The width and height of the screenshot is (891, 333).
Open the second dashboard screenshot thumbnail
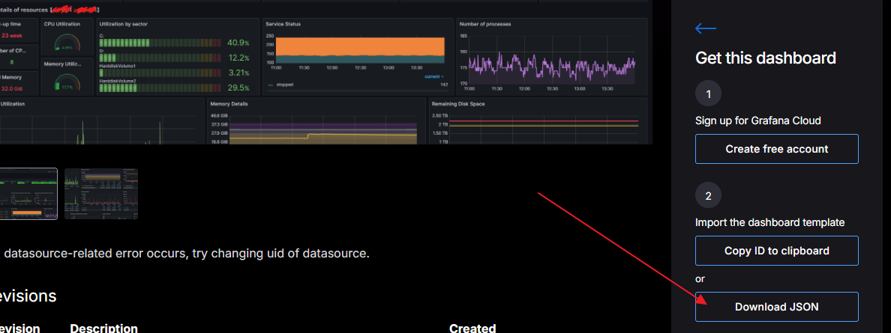coord(101,194)
